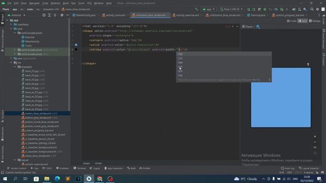The width and height of the screenshot is (326, 183).
Task: Zoom out the drawable preview
Action: (x=315, y=142)
